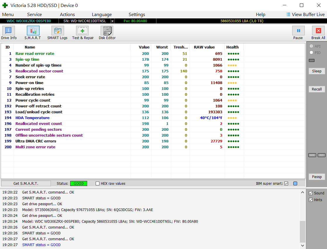Click the WDC WD30EZRX-00SPEB0 model label

tap(29, 21)
